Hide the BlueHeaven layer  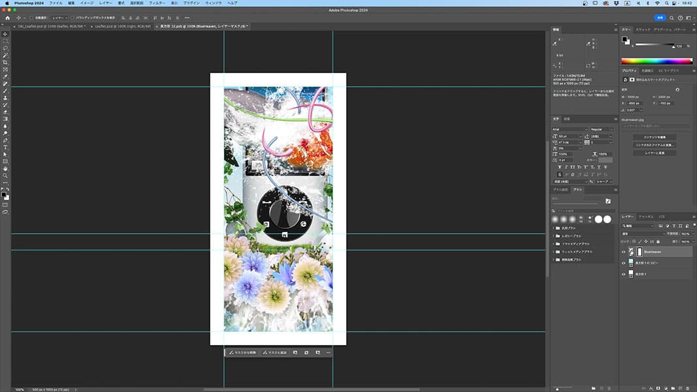coord(623,251)
